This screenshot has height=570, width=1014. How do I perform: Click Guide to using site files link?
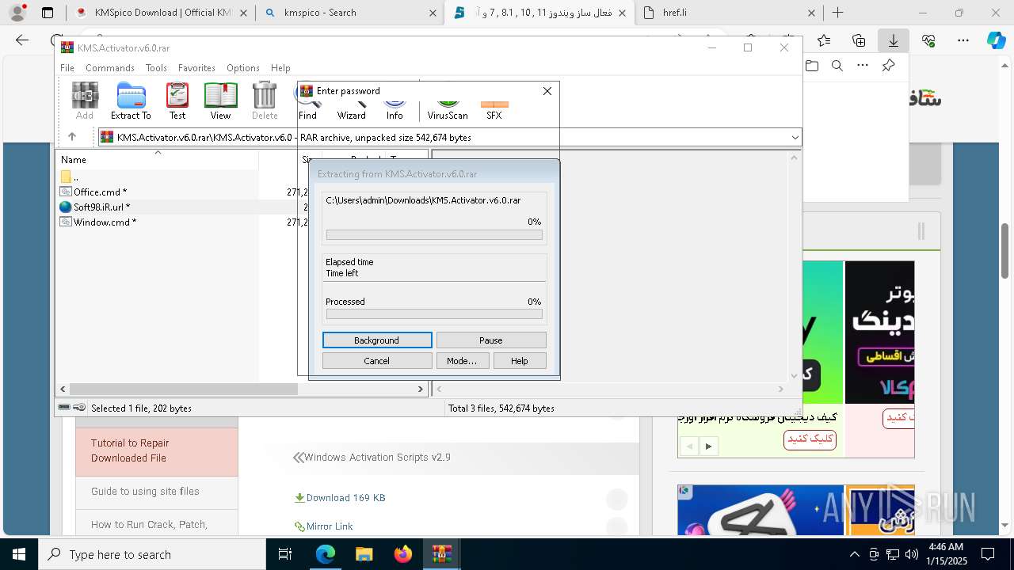click(145, 492)
